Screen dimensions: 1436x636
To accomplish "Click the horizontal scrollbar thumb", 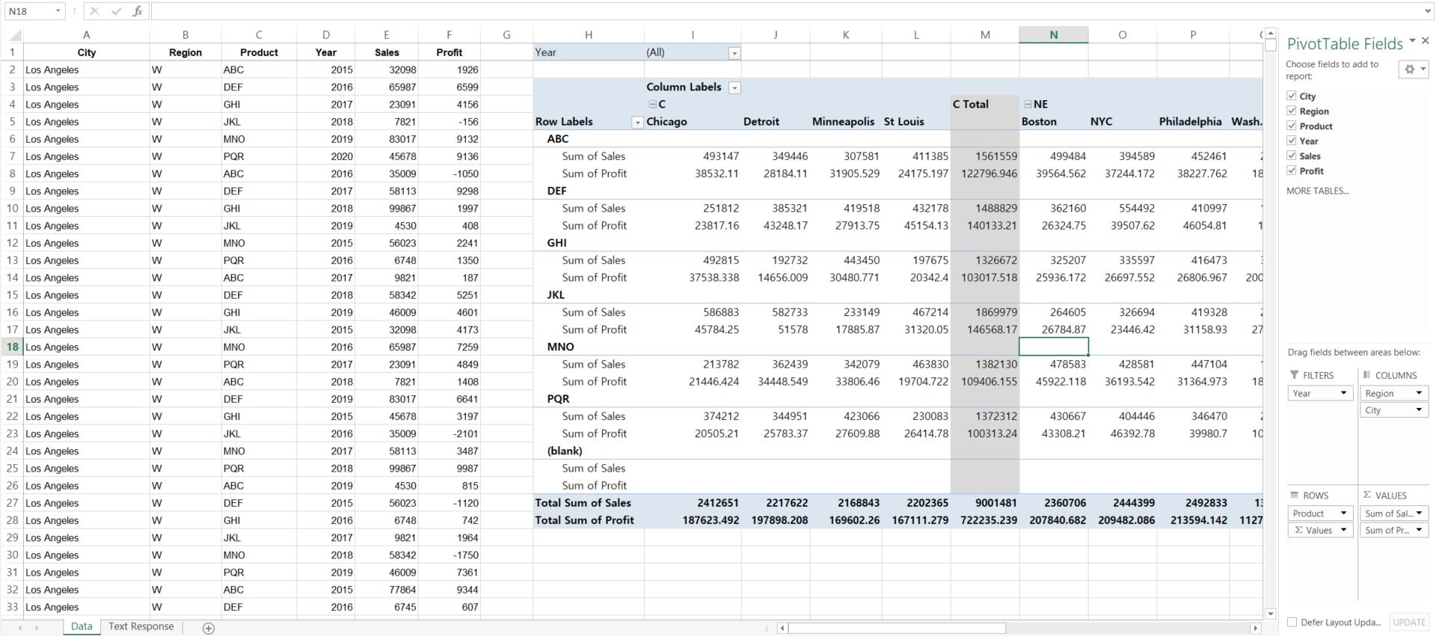I will 897,628.
